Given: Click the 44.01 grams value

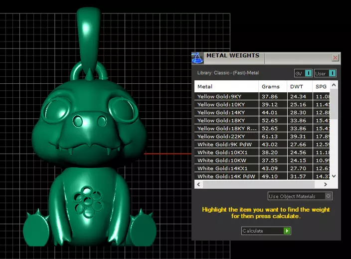Looking at the screenshot, I should (x=270, y=112).
